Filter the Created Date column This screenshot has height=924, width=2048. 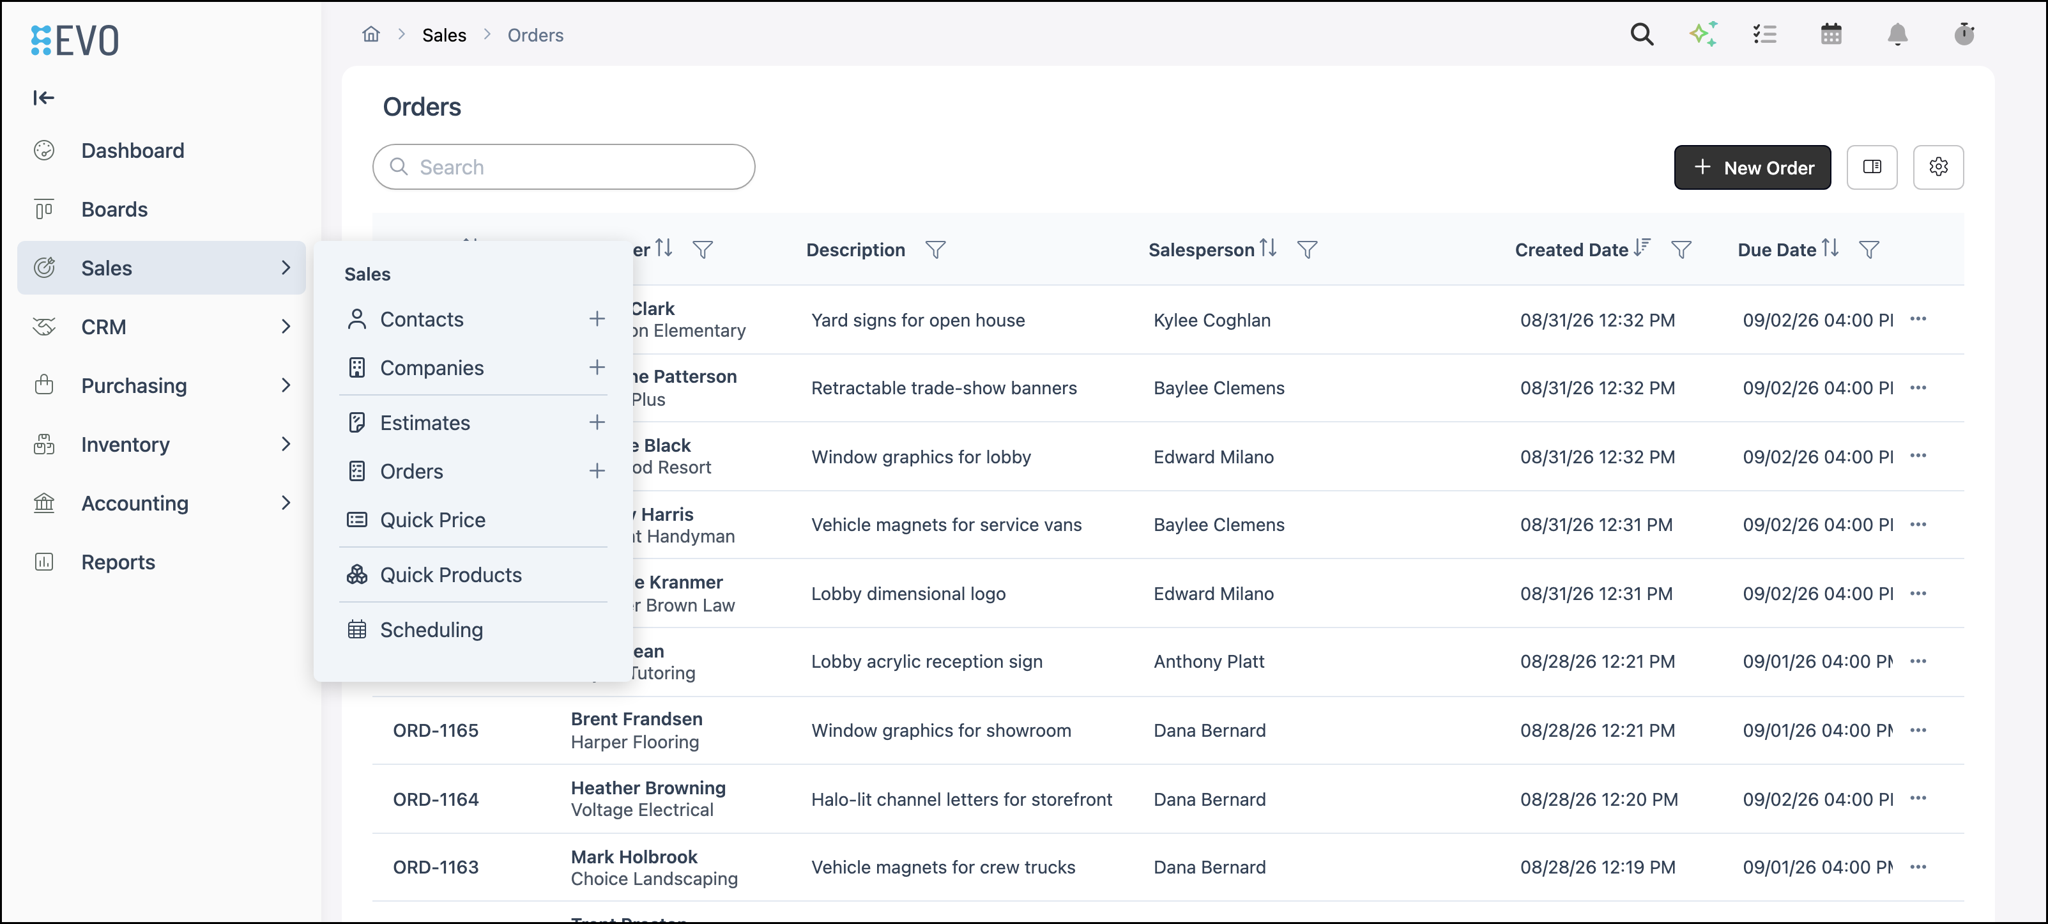pyautogui.click(x=1681, y=250)
